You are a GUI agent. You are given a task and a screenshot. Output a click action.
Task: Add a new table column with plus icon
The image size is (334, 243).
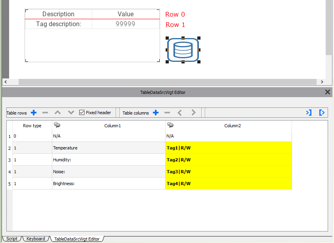pyautogui.click(x=156, y=113)
